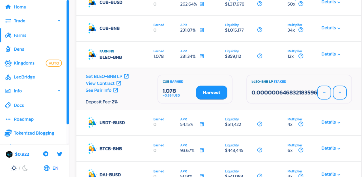The image size is (362, 177).
Task: Go to Kingdoms in sidebar
Action: coord(24,63)
